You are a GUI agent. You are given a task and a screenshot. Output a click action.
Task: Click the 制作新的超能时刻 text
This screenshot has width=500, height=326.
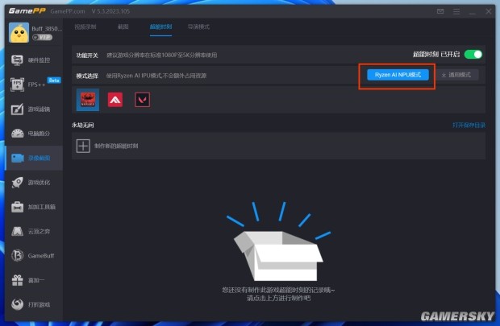coord(116,146)
